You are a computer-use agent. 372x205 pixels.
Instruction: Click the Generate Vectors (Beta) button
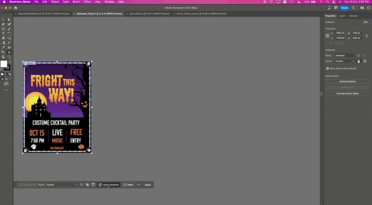click(x=348, y=93)
